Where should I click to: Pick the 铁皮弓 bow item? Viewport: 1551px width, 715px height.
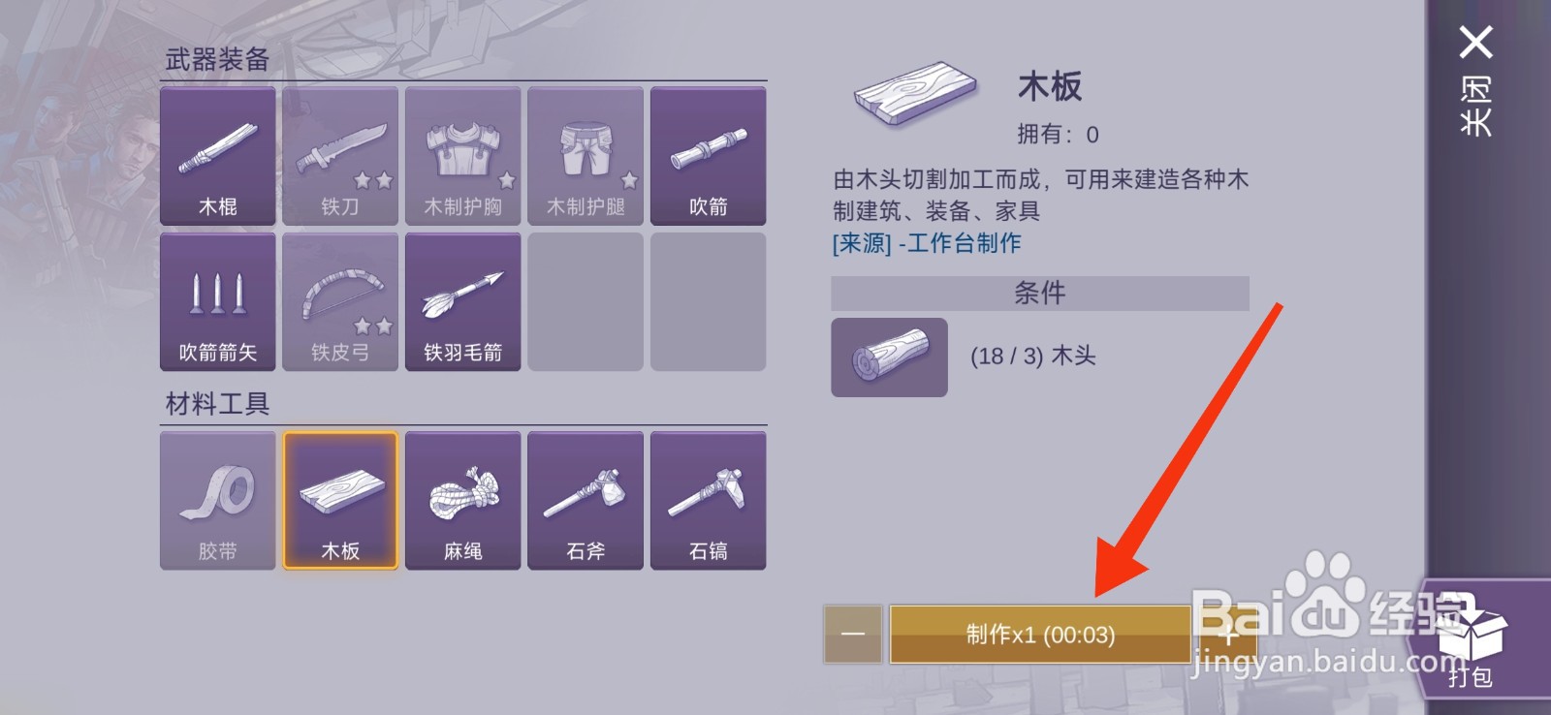[340, 302]
